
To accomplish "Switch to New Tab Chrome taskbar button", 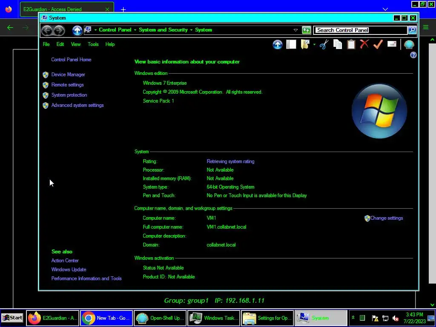I will (x=106, y=318).
